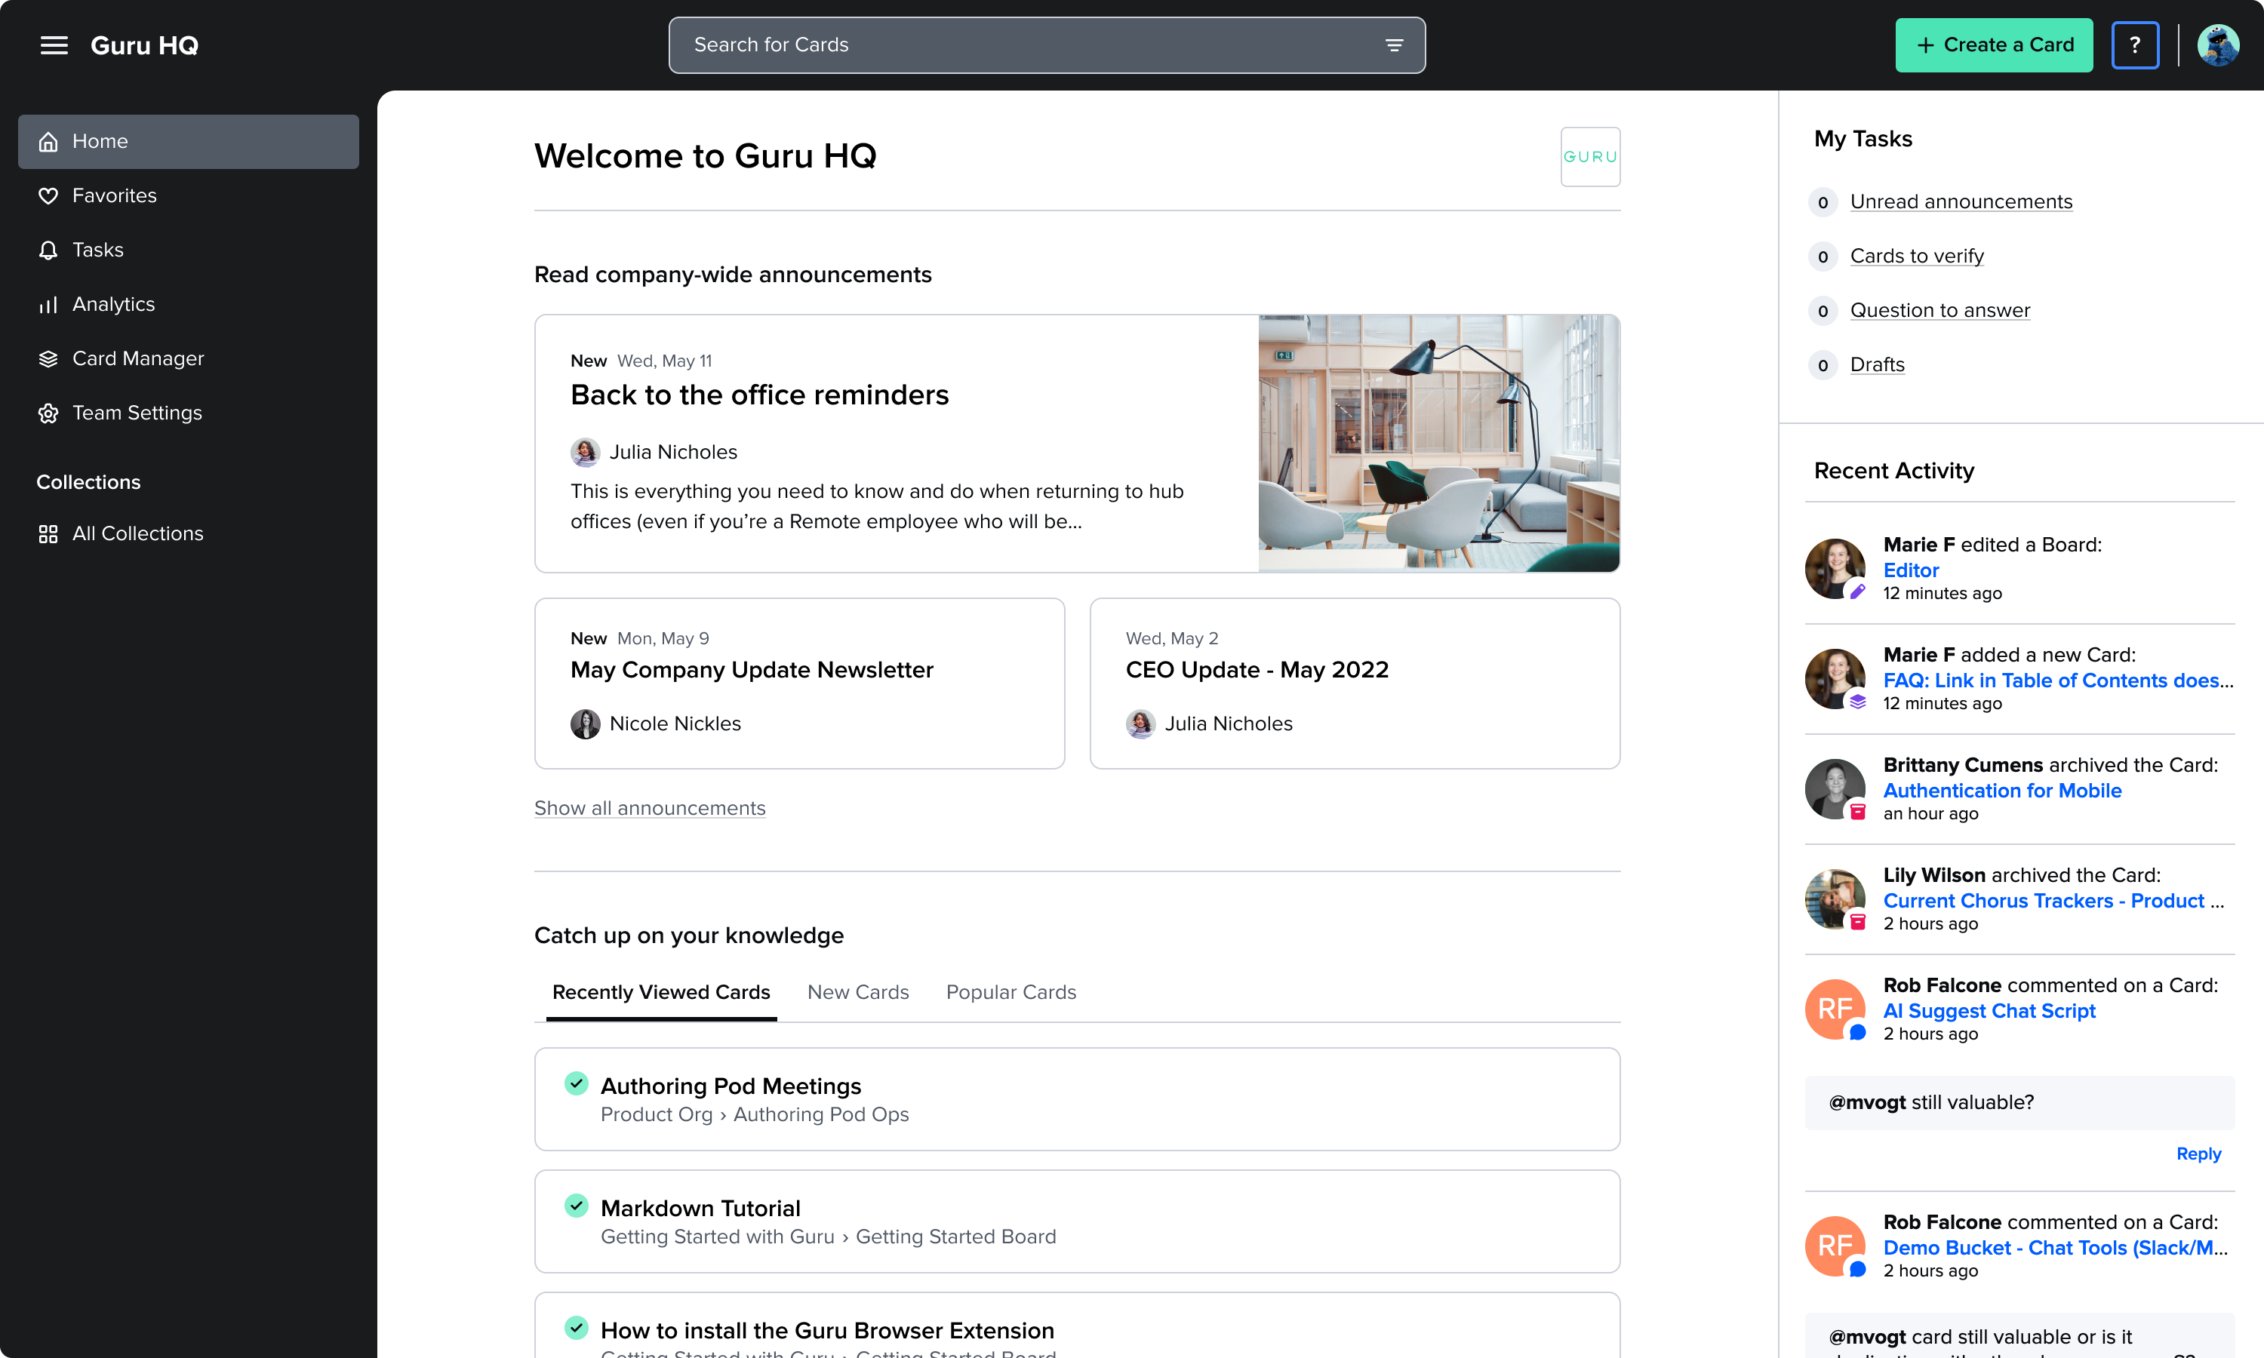Click verified checkmark on Markdown Tutorial
Viewport: 2264px width, 1358px height.
point(576,1205)
